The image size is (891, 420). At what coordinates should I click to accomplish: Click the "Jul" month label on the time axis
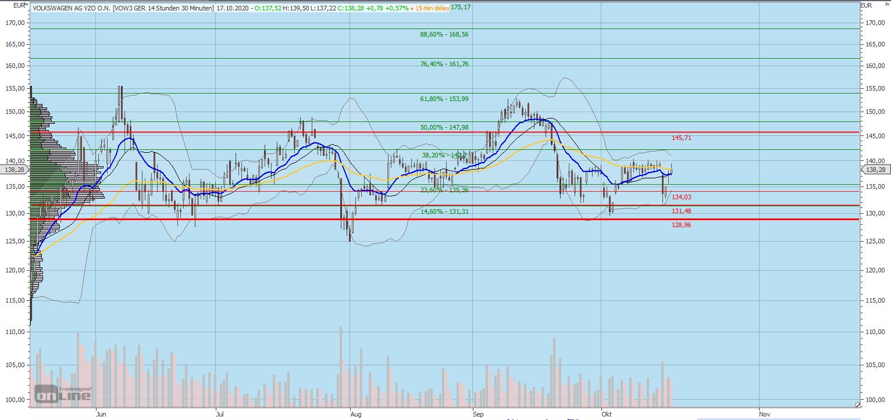(x=220, y=414)
